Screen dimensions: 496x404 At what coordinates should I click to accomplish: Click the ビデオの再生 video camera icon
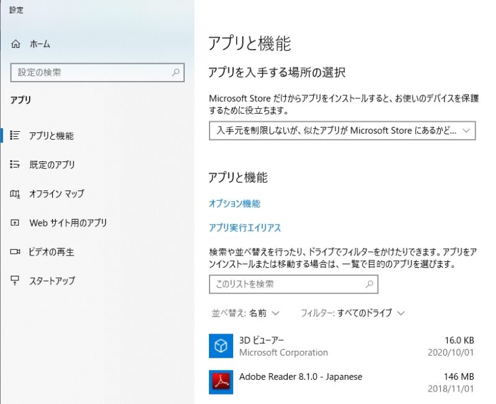15,252
